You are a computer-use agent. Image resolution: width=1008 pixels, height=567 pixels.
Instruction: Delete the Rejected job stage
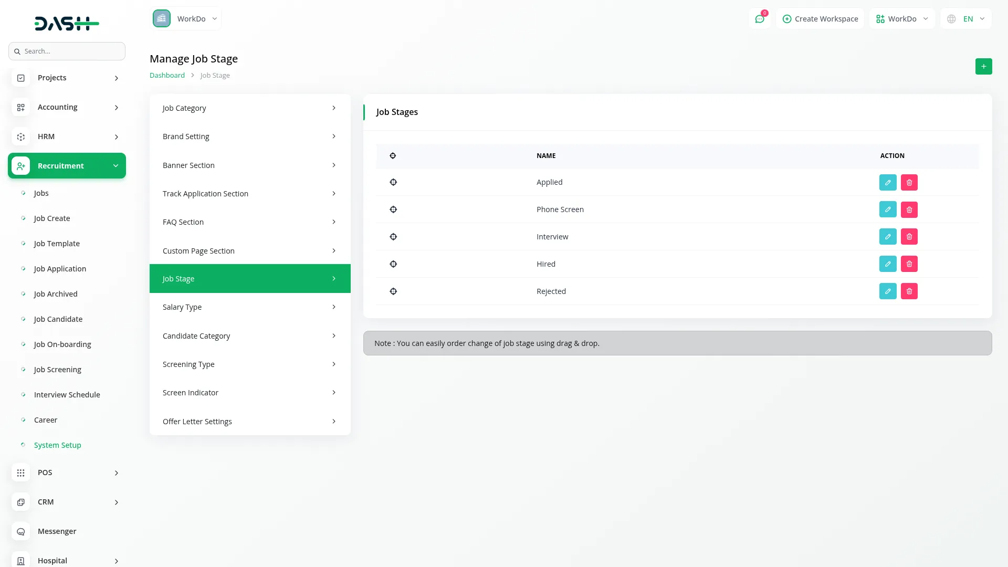click(x=909, y=291)
